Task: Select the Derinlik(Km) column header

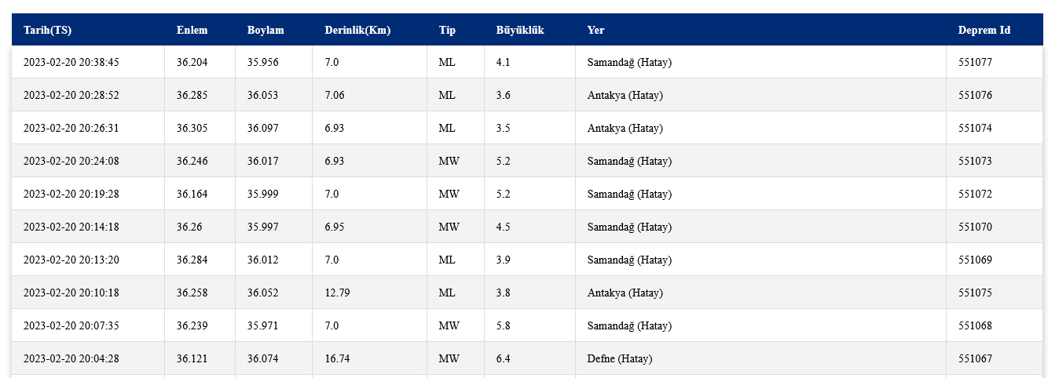Action: [357, 31]
